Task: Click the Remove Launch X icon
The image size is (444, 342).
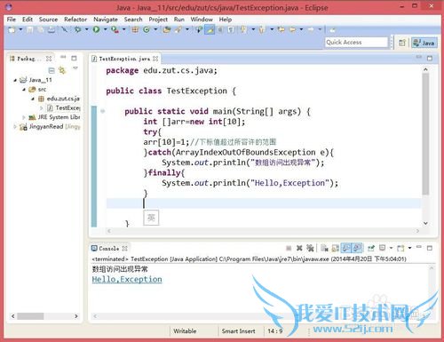Action: [299, 248]
